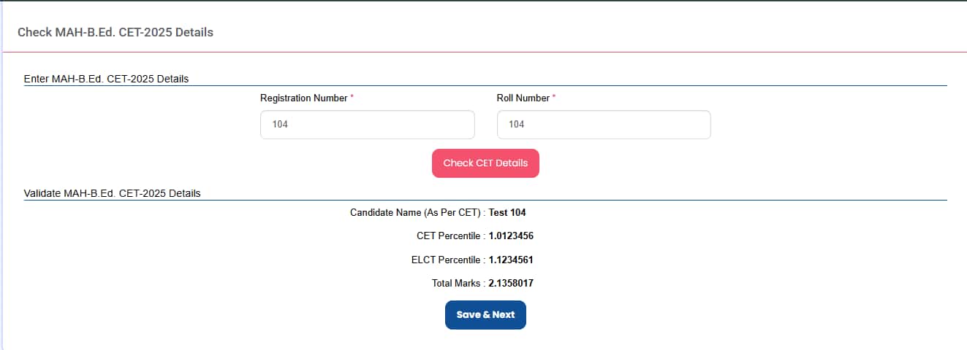
Task: Click the red divider line below page heading
Action: coord(485,52)
